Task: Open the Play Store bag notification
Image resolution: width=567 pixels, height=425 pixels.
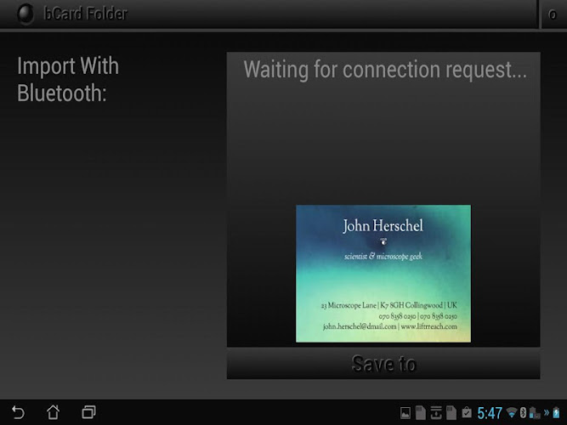Action: [467, 412]
